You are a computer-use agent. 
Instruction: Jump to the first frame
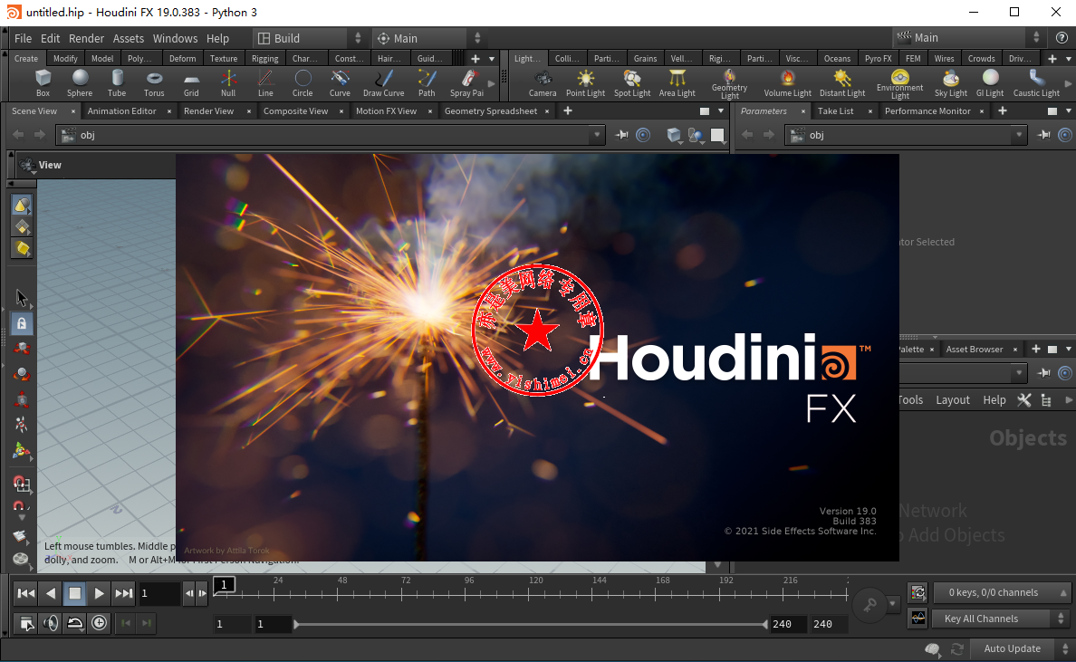[26, 593]
